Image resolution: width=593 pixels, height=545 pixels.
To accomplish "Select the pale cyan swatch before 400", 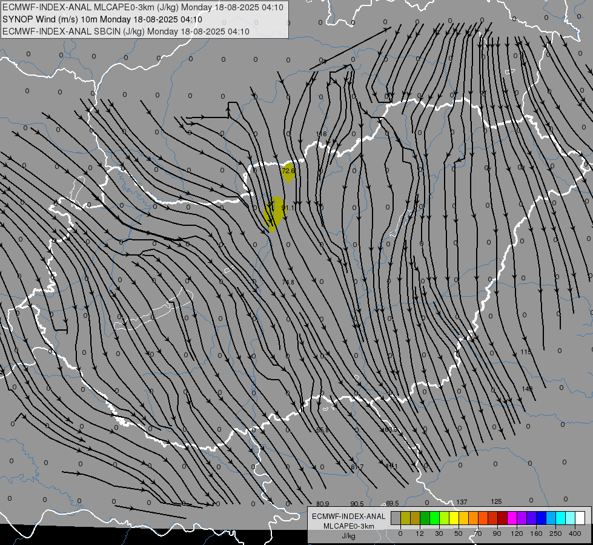I will (571, 518).
